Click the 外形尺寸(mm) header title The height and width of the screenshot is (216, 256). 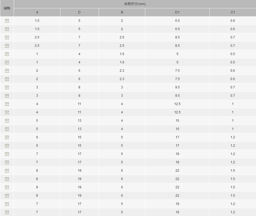135,4
